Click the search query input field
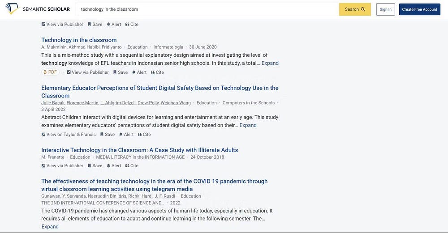 (206, 9)
